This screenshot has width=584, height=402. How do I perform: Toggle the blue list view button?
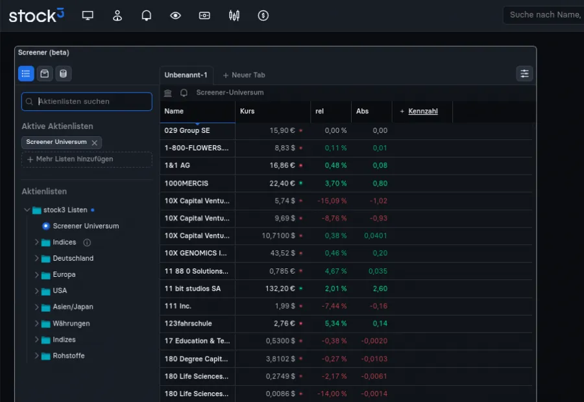[26, 74]
